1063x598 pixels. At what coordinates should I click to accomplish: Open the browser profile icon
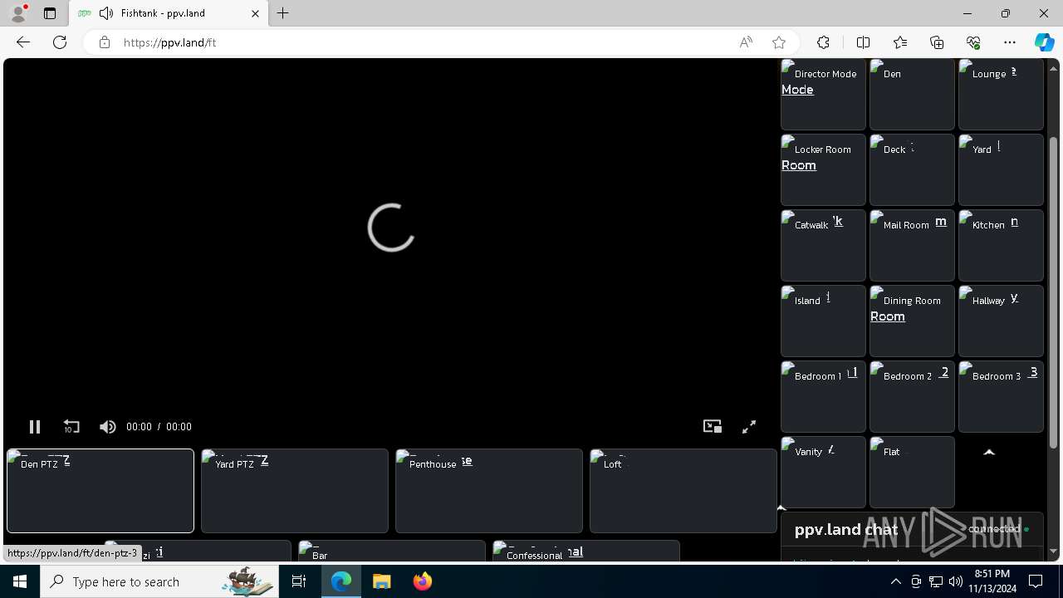click(x=18, y=13)
